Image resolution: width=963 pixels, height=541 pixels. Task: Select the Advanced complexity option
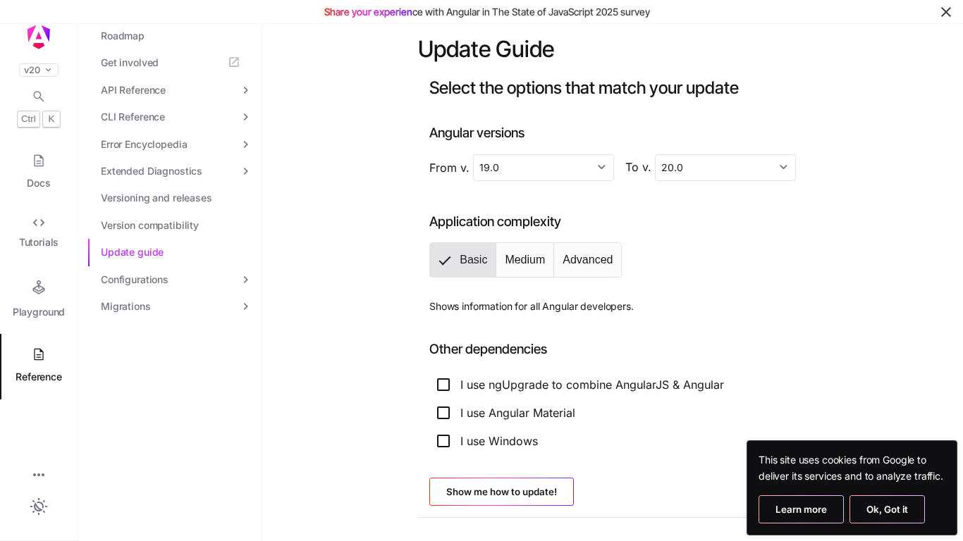click(x=587, y=260)
